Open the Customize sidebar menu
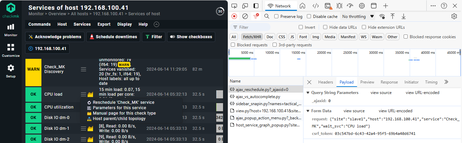The image size is (462, 143). pos(11,50)
